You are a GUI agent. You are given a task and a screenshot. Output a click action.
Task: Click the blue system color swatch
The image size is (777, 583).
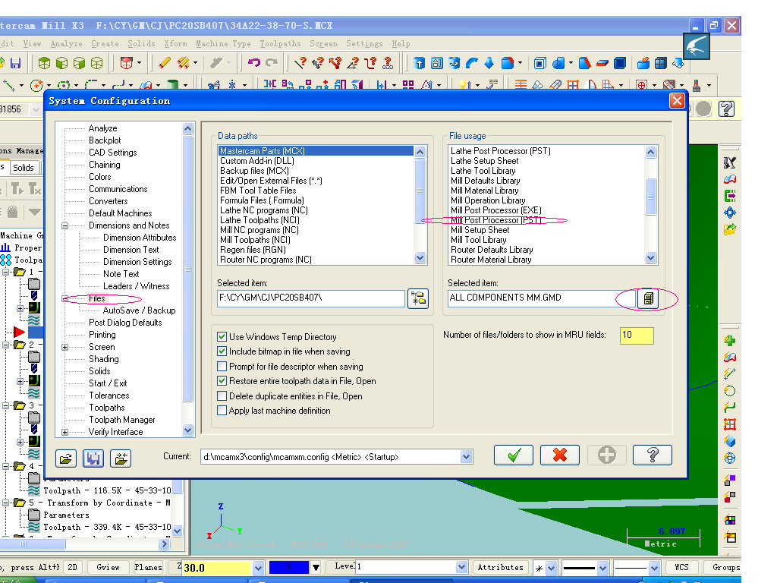click(x=289, y=567)
